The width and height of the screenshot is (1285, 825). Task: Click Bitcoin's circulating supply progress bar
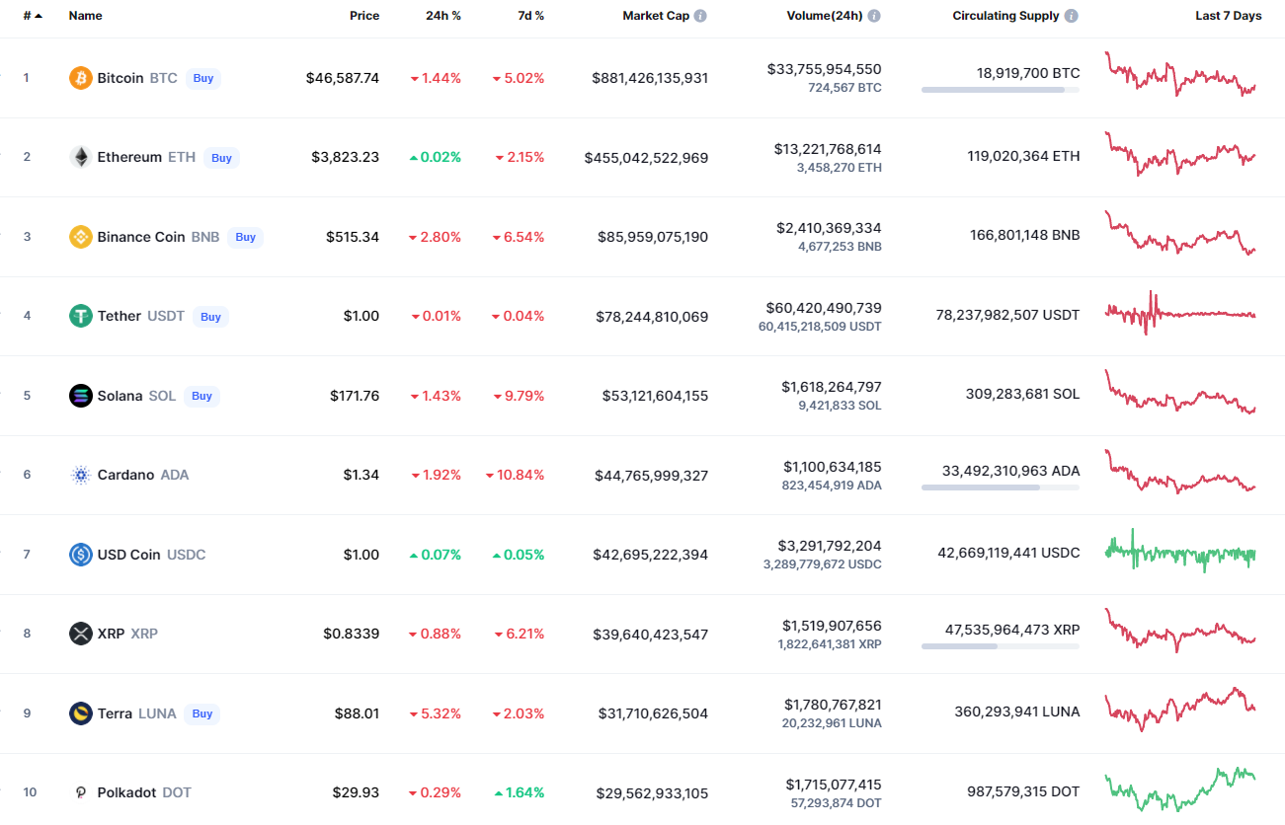pyautogui.click(x=1000, y=90)
